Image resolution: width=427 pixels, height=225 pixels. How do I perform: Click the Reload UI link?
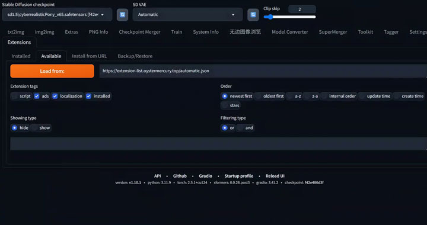click(x=275, y=176)
